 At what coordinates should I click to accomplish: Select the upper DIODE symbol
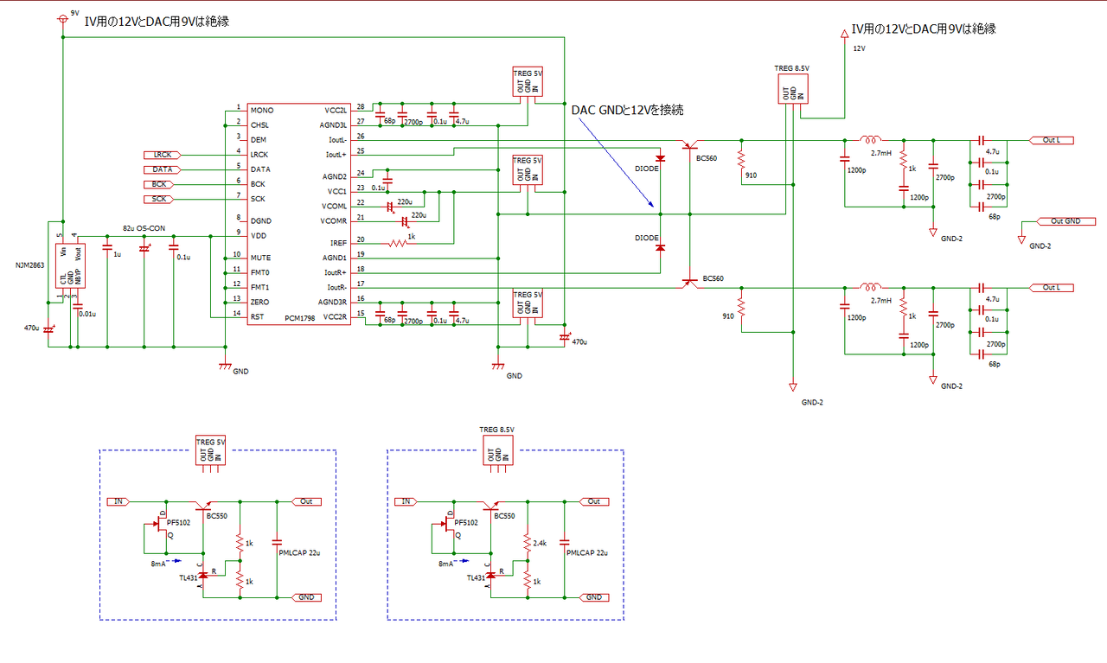[659, 160]
